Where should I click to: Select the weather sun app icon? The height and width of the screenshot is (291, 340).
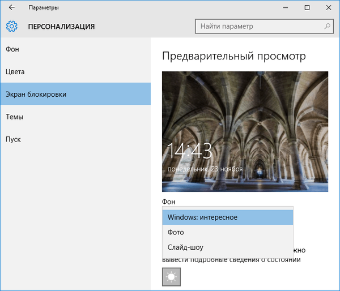(x=171, y=277)
